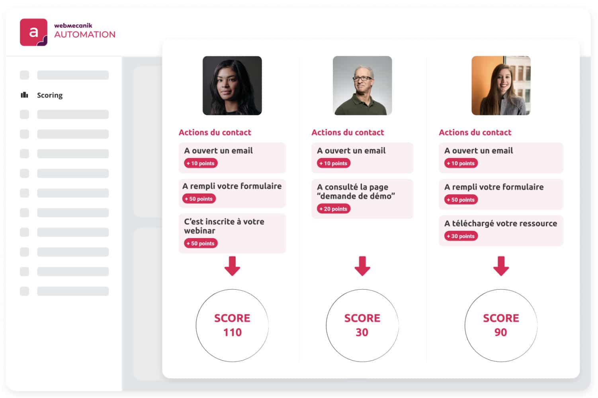
Task: Click the red arrow above Score 30
Action: tap(362, 266)
